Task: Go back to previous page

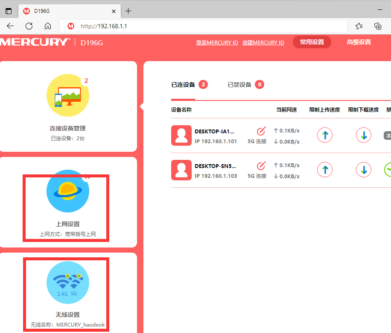Action: 10,26
